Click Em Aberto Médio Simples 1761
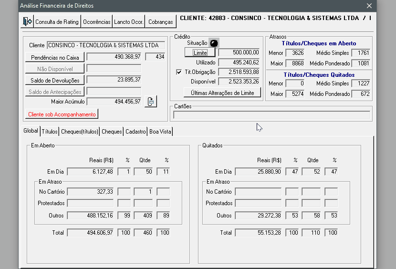 click(361, 53)
